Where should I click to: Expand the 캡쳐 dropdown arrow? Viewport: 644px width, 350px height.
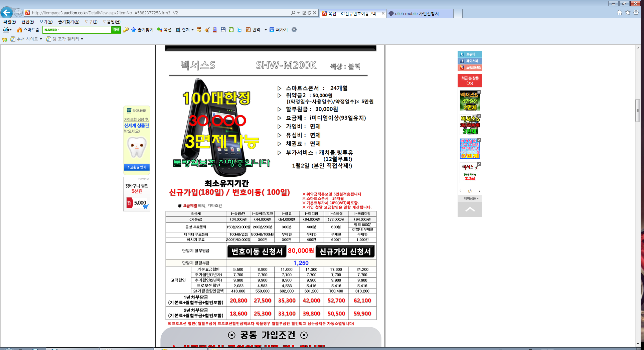coord(192,30)
